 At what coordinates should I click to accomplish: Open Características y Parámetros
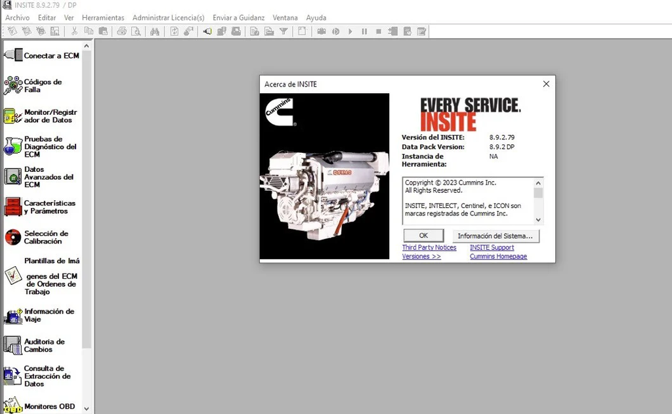tap(40, 207)
